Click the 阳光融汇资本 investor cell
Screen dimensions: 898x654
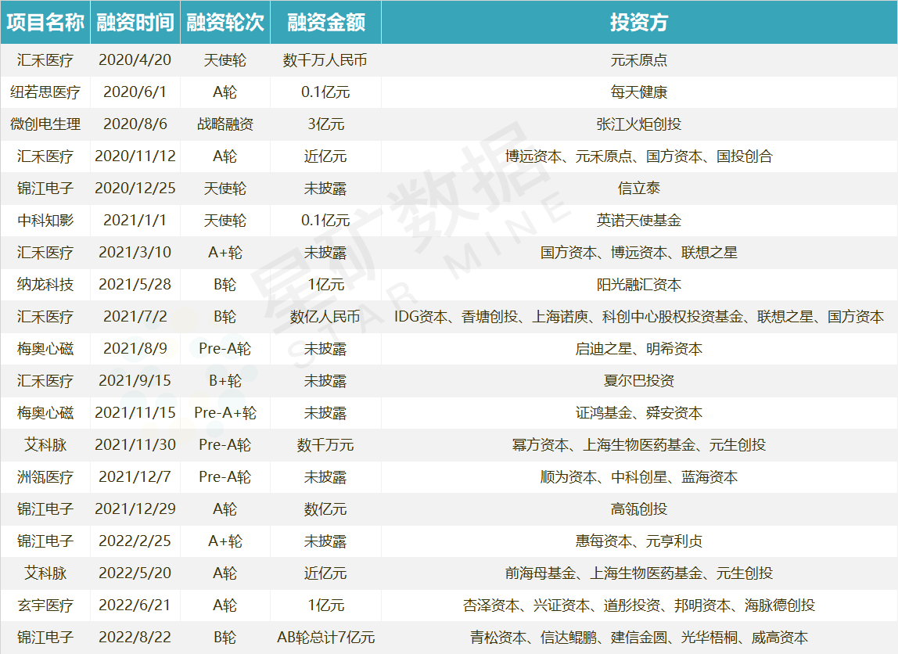pos(638,283)
